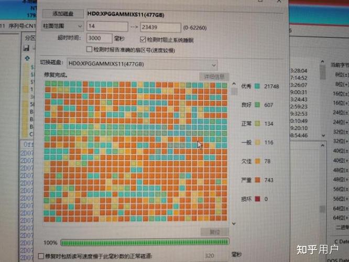Click the block grid scroll-down arrow

(x=234, y=224)
